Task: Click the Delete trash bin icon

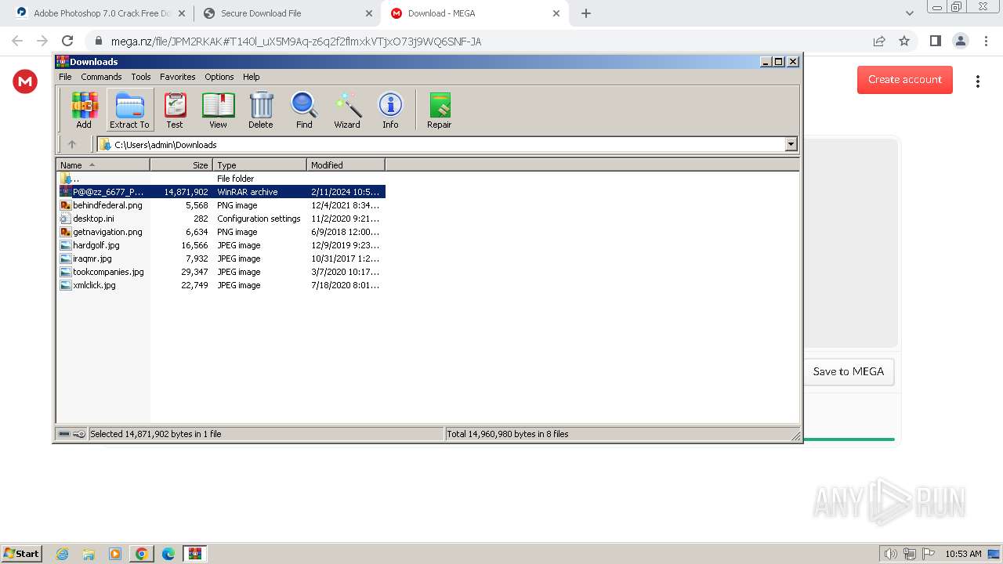Action: tap(261, 110)
